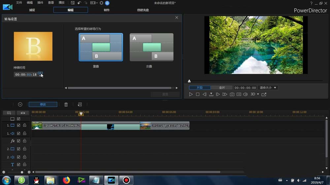Select the 交叠 cross transition behavior
The width and height of the screenshot is (330, 185).
pos(151,47)
